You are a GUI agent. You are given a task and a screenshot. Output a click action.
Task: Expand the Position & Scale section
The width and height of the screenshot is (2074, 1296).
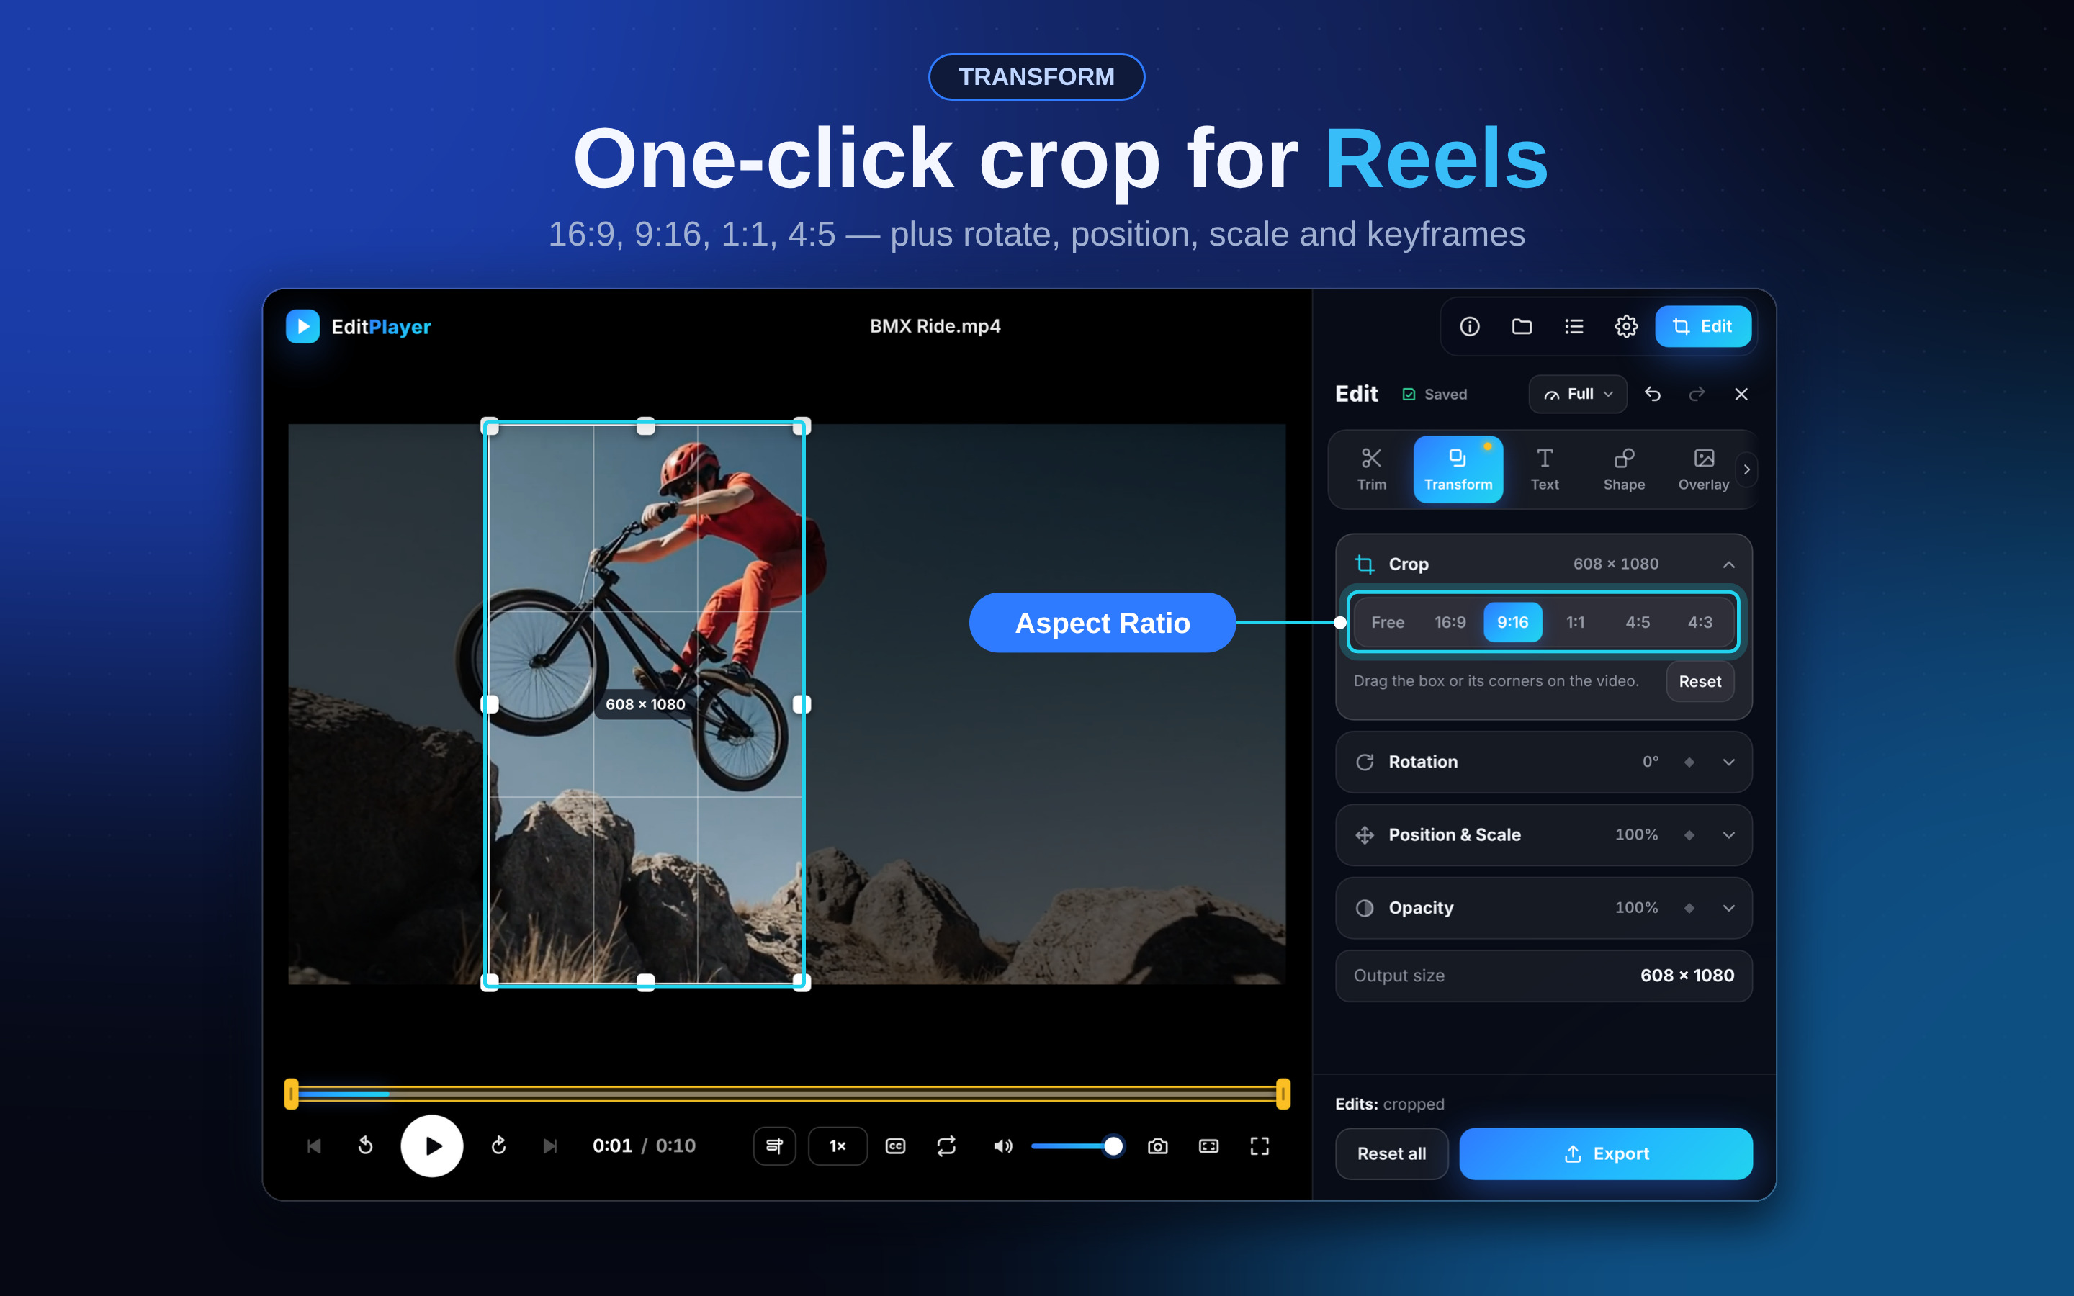click(x=1728, y=835)
